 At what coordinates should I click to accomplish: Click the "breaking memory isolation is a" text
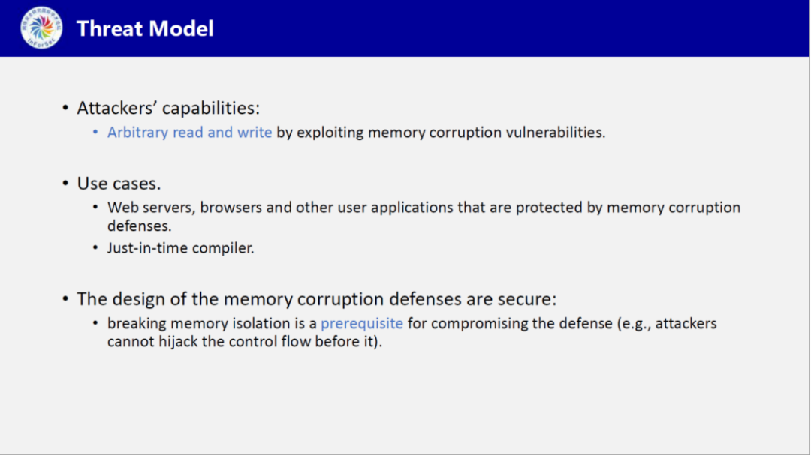pyautogui.click(x=212, y=324)
